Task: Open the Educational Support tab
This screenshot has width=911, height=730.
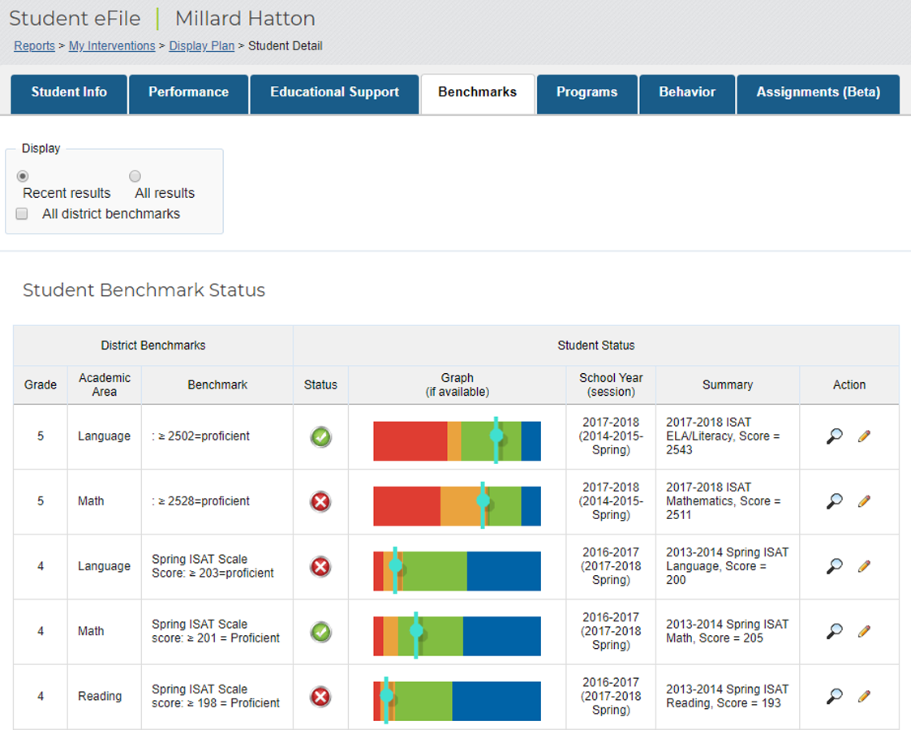Action: click(x=334, y=92)
